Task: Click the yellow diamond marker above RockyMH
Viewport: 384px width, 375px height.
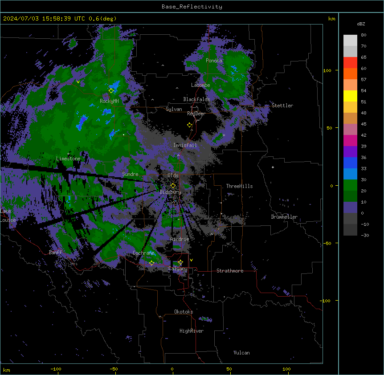Action: tap(111, 90)
